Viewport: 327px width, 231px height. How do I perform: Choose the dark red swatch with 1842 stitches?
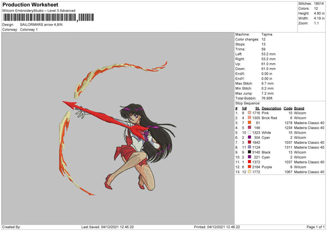(x=250, y=142)
